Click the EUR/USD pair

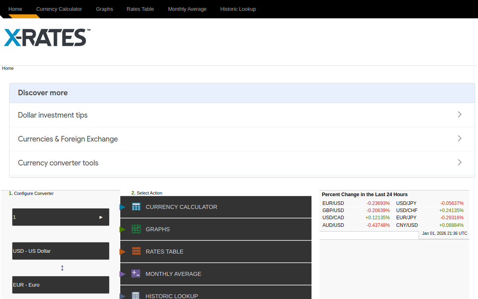tap(333, 203)
